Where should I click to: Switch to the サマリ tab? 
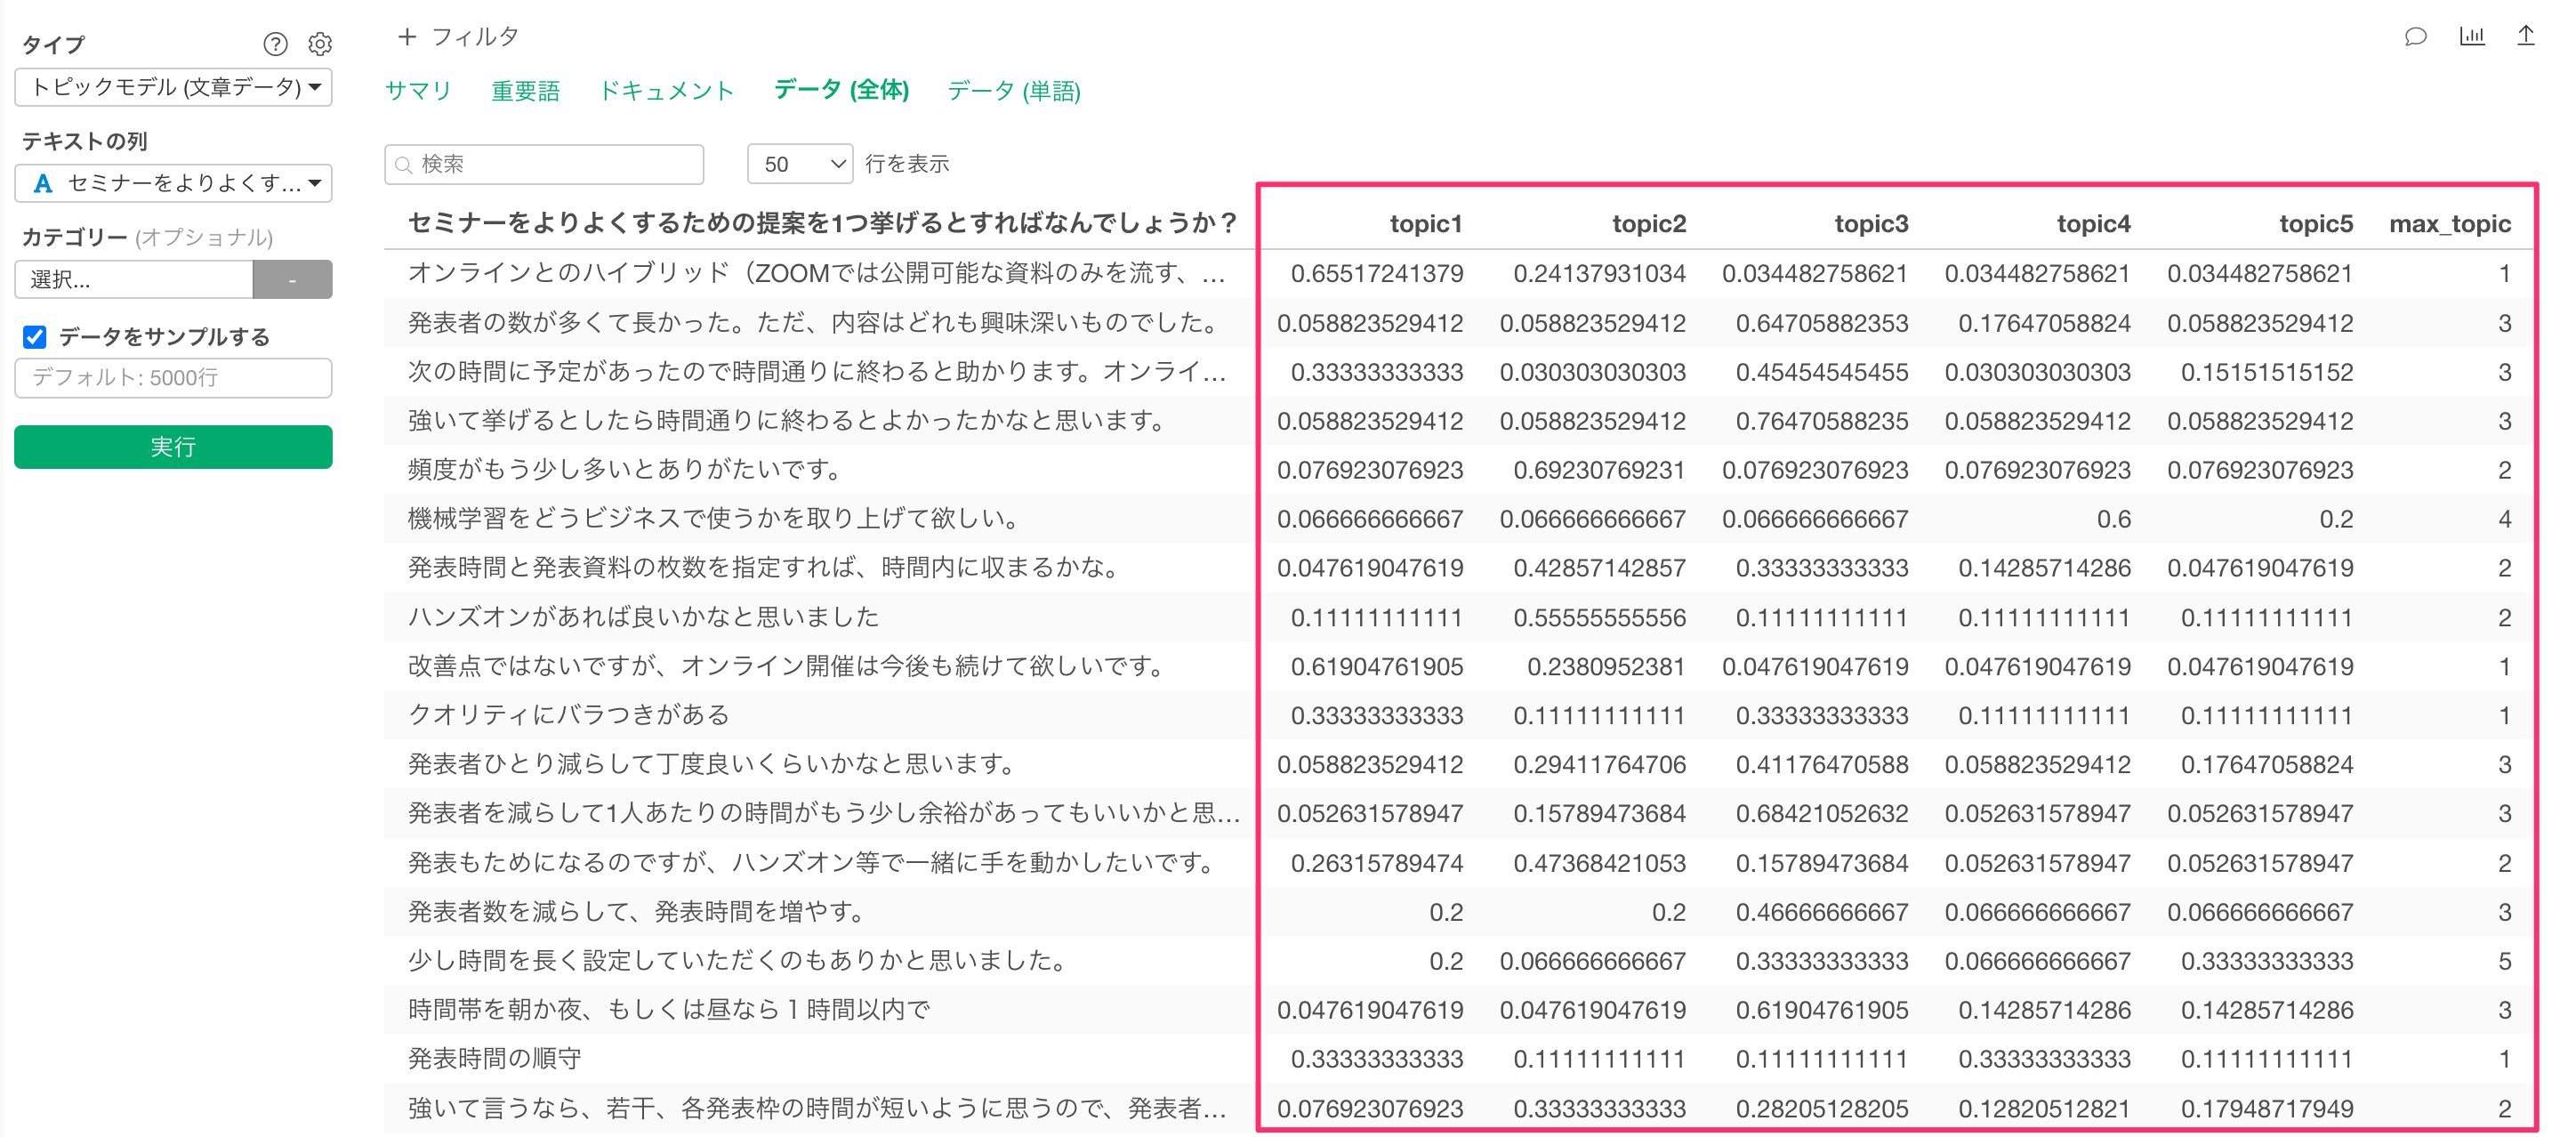pyautogui.click(x=418, y=91)
